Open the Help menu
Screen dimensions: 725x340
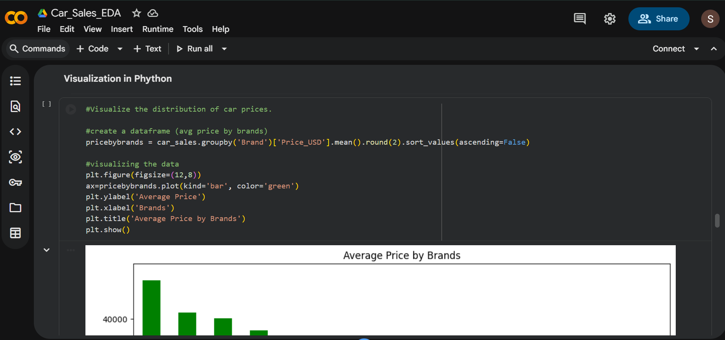(221, 29)
